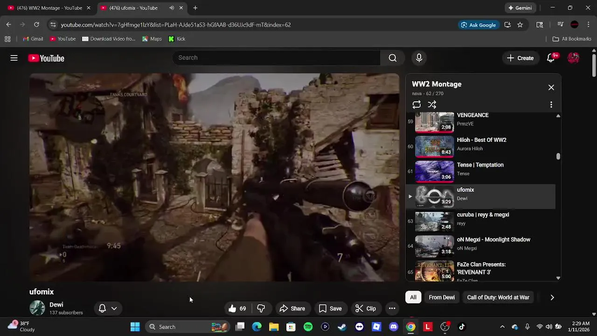Save the video to a playlist

coord(330,308)
